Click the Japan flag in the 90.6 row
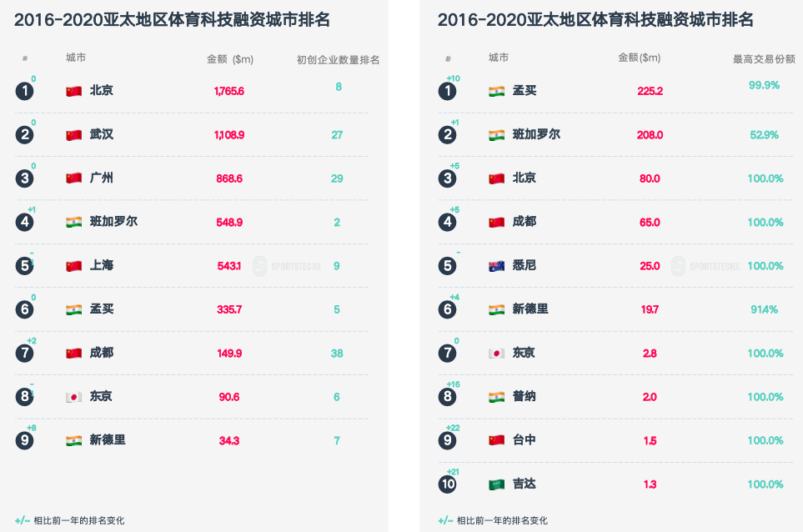 coord(73,397)
